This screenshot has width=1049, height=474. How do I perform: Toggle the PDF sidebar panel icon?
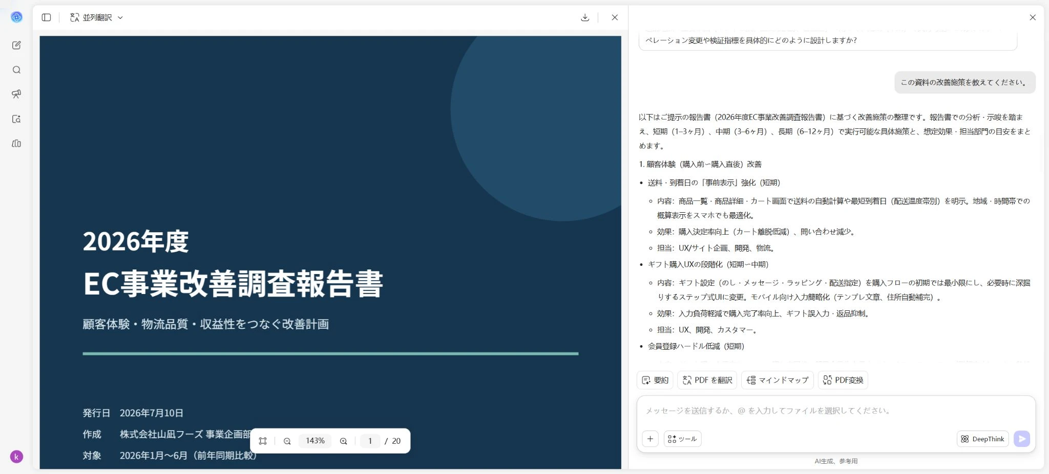(x=46, y=17)
